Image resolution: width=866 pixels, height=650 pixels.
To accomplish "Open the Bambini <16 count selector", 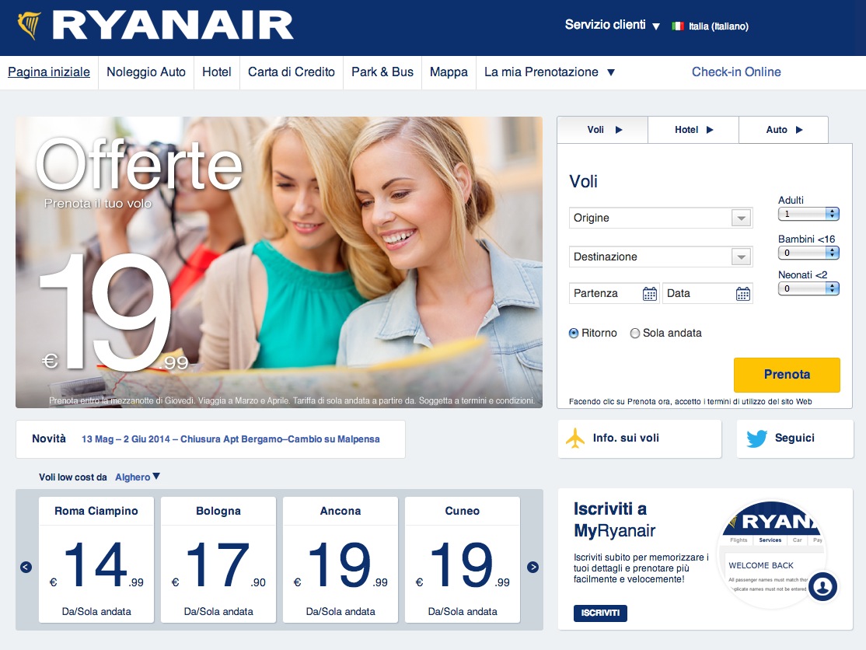I will coord(808,253).
